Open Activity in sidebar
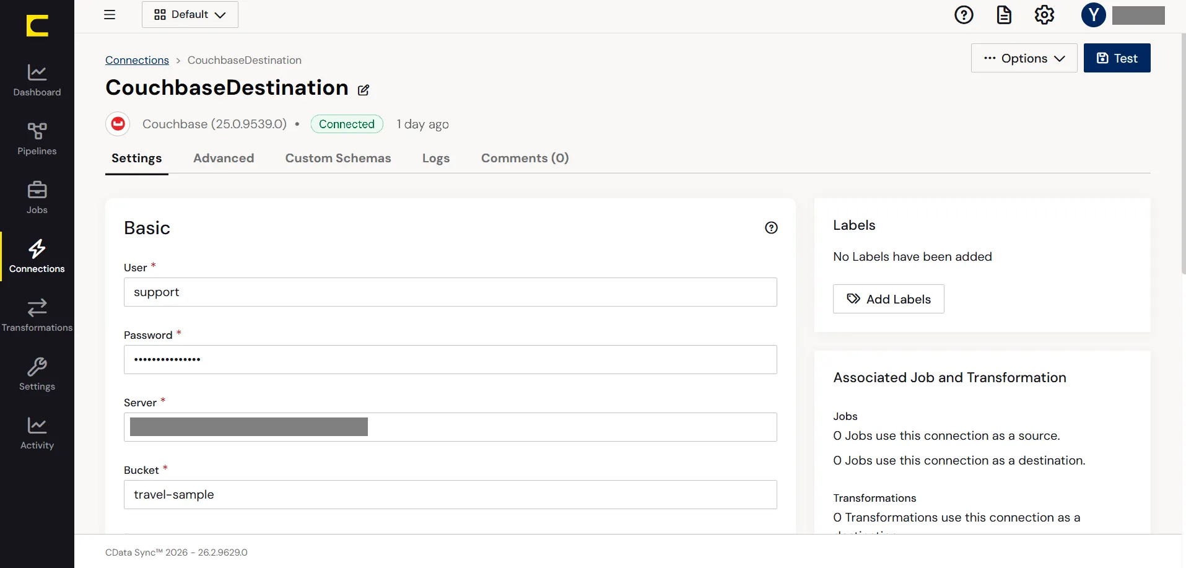The image size is (1186, 568). [37, 433]
